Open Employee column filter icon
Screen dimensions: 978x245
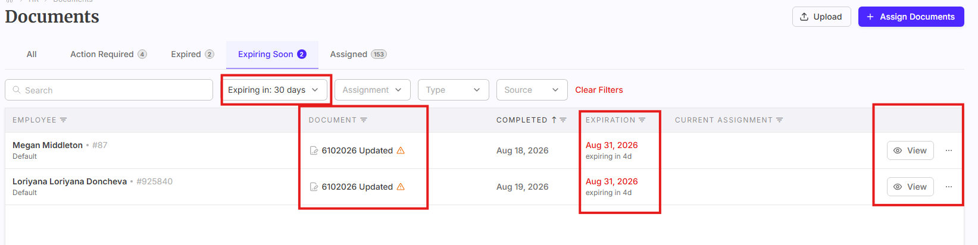(63, 120)
